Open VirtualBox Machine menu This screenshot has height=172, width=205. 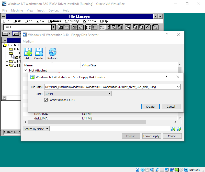(x=17, y=11)
